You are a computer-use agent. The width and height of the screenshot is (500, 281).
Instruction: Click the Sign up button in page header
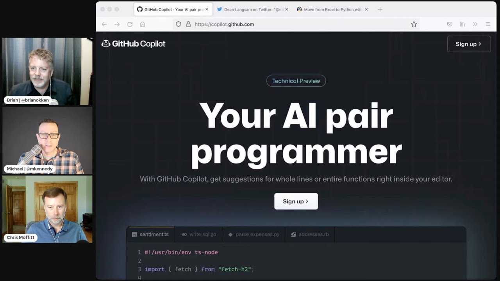pyautogui.click(x=469, y=44)
